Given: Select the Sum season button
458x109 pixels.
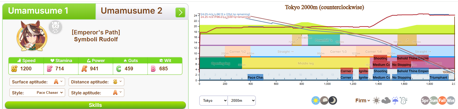Looking at the screenshot, I should click(x=433, y=100).
